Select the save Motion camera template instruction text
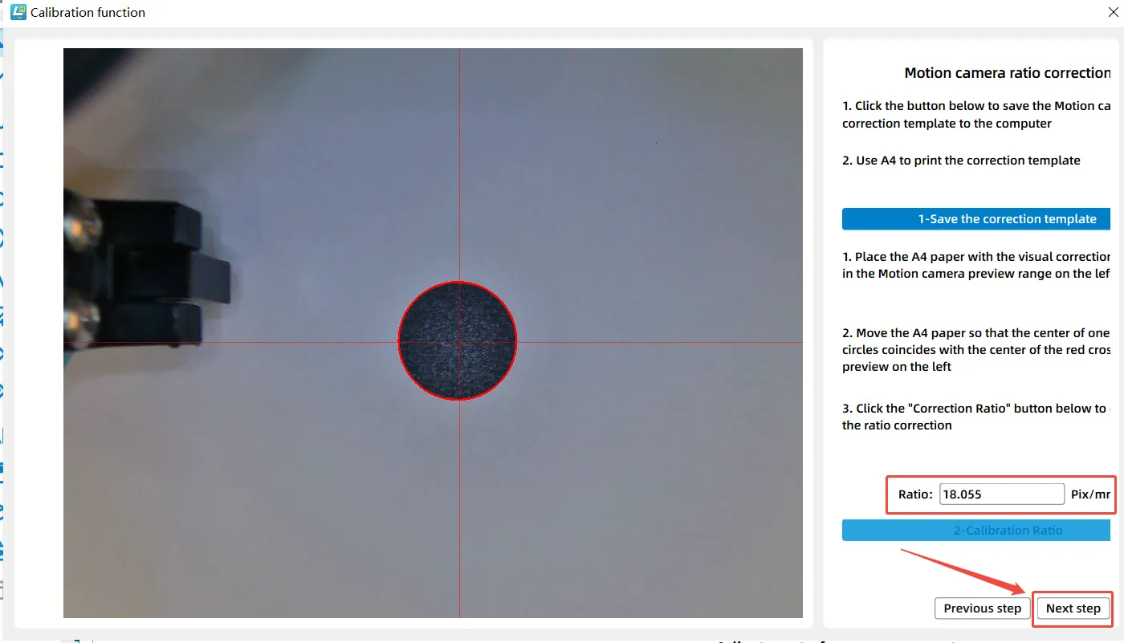1124x643 pixels. pos(975,115)
